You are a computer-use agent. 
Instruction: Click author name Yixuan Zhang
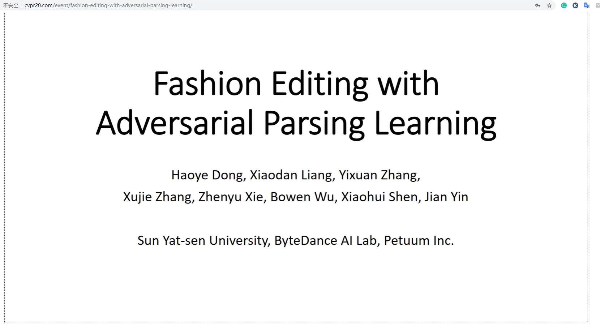[379, 175]
